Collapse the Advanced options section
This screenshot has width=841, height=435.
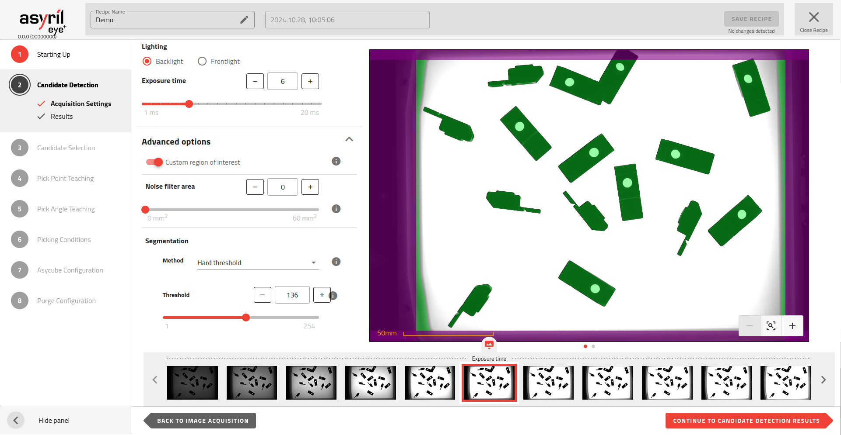(x=349, y=140)
